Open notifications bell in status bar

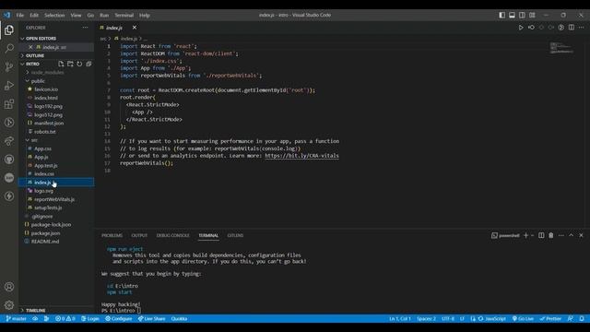582,318
